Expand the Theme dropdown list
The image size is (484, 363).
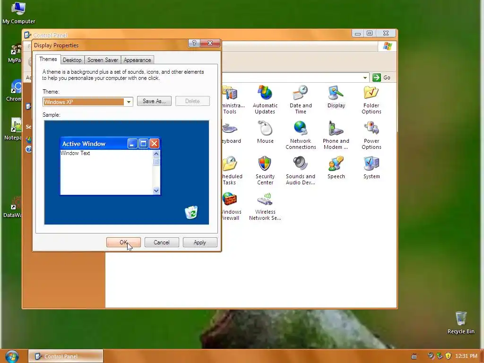click(x=129, y=102)
